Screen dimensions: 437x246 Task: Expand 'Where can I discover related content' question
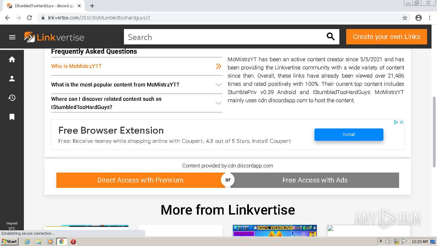pyautogui.click(x=137, y=103)
